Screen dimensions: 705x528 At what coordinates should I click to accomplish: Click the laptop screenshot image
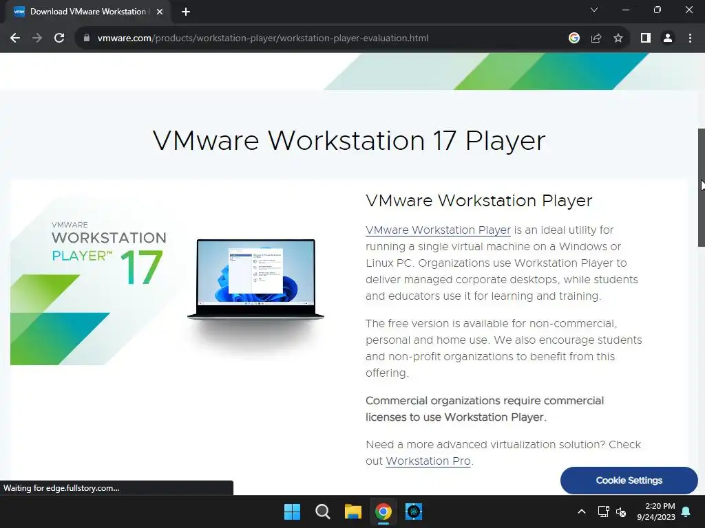coord(255,280)
